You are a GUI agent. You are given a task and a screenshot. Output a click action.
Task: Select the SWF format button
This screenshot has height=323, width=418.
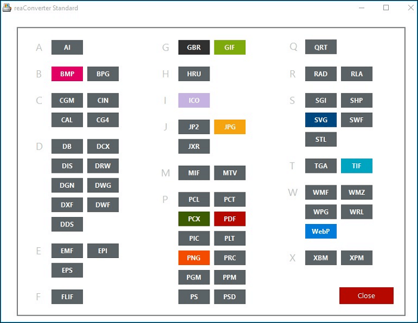(x=356, y=120)
